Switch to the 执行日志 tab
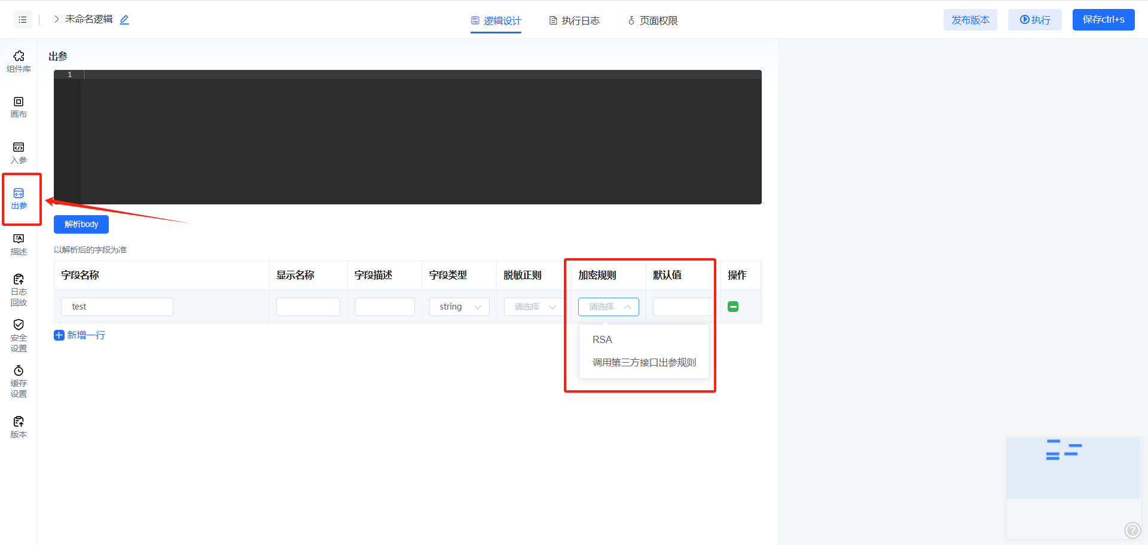 click(574, 21)
